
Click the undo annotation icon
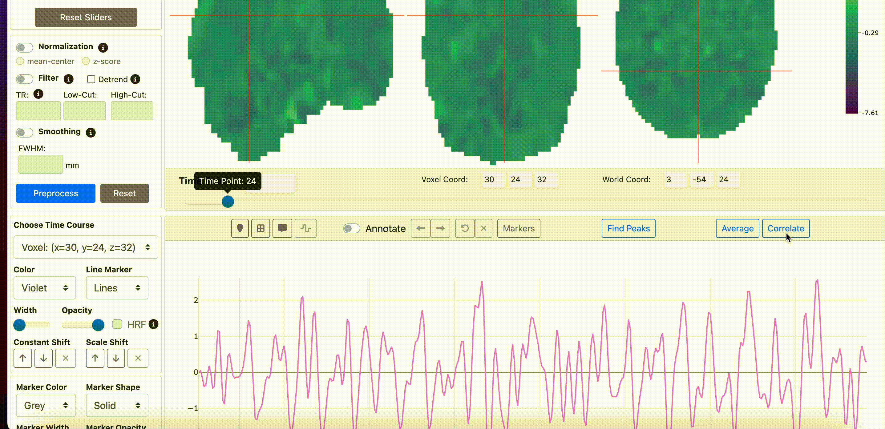coord(464,228)
